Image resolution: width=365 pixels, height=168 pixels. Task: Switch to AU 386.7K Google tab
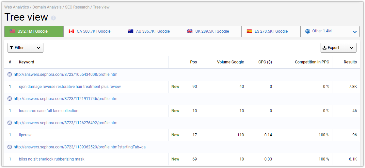pyautogui.click(x=152, y=31)
